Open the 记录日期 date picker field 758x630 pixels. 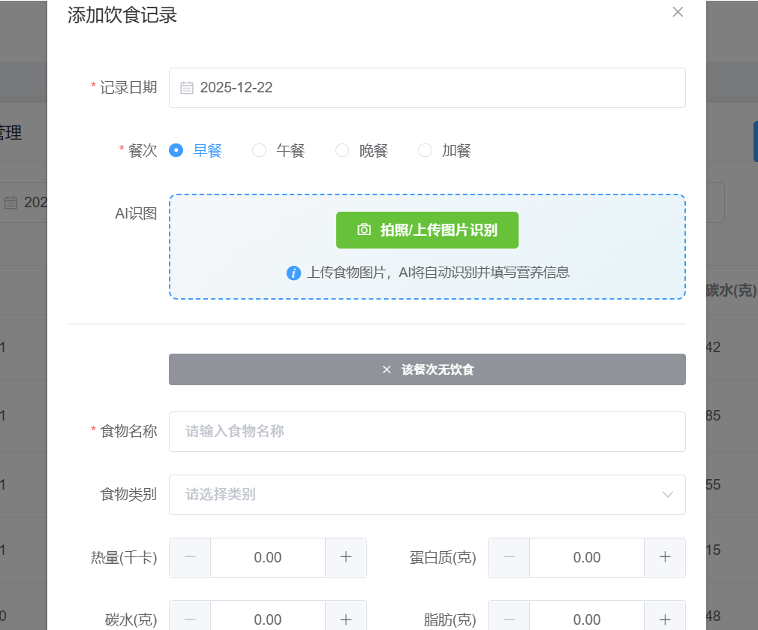pyautogui.click(x=427, y=88)
